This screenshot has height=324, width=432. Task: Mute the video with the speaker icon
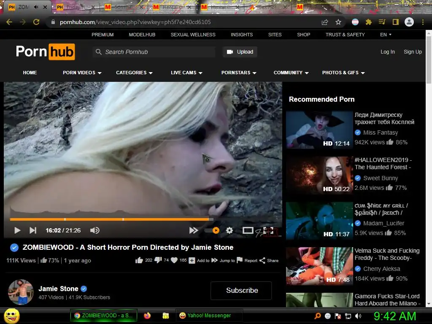point(95,230)
